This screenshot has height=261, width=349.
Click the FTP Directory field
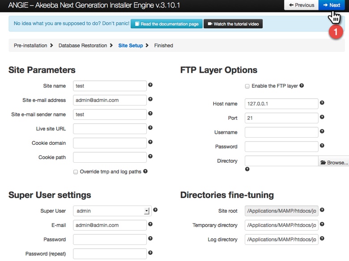281,161
